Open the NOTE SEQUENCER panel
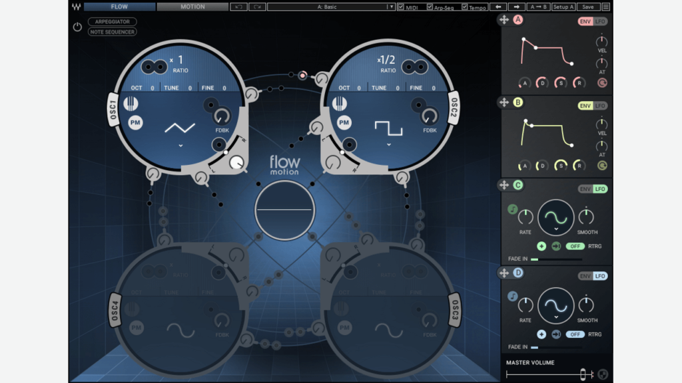 pyautogui.click(x=112, y=32)
